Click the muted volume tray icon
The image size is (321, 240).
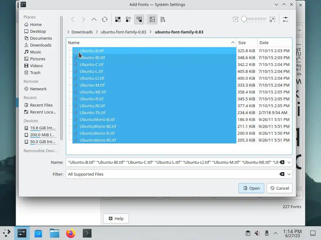257,233
